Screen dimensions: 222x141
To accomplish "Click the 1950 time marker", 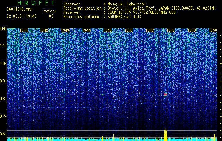I will click(213, 30).
